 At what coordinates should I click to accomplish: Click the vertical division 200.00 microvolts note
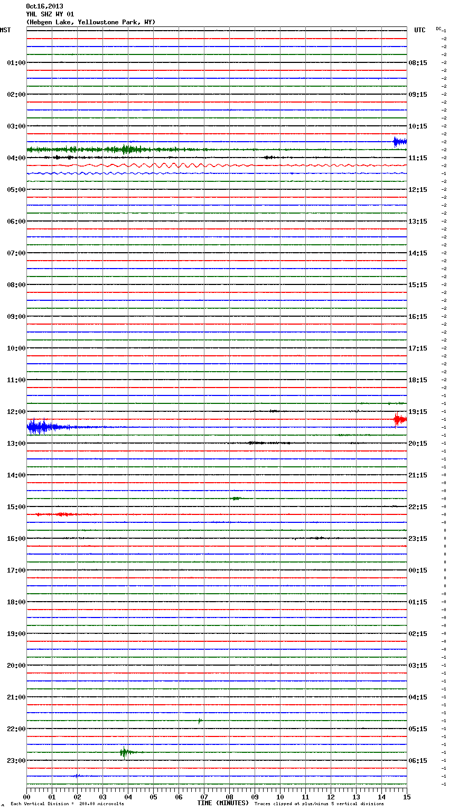67,804
